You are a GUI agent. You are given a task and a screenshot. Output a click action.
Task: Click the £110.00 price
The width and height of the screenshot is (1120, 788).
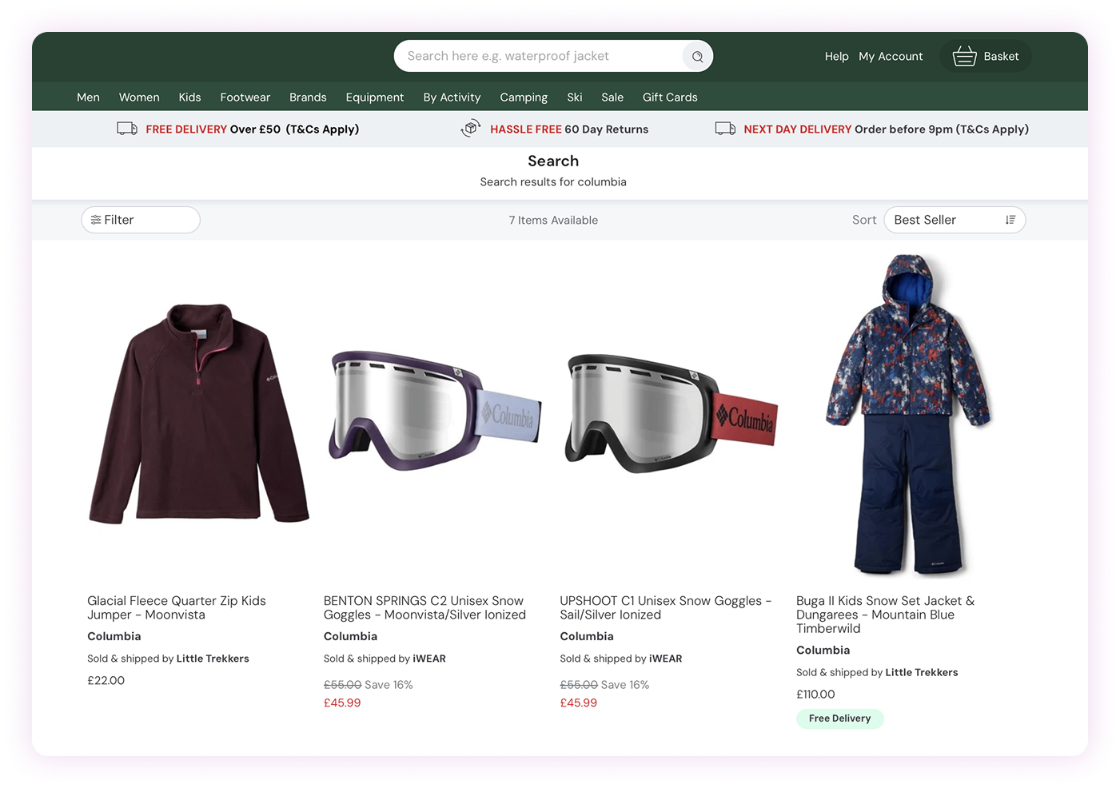(815, 694)
